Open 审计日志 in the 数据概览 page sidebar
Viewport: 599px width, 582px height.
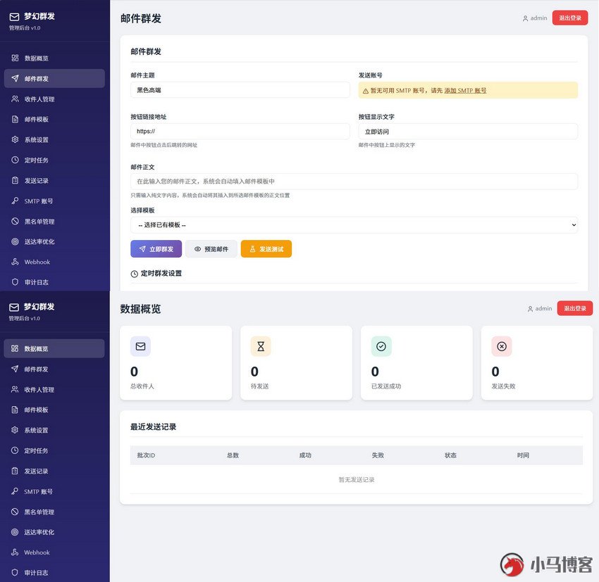pyautogui.click(x=54, y=572)
